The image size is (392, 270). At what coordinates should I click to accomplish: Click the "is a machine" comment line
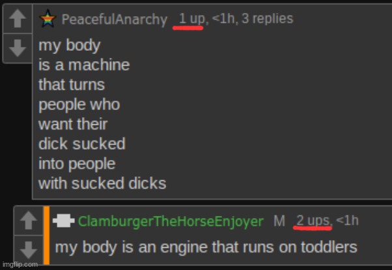[84, 65]
